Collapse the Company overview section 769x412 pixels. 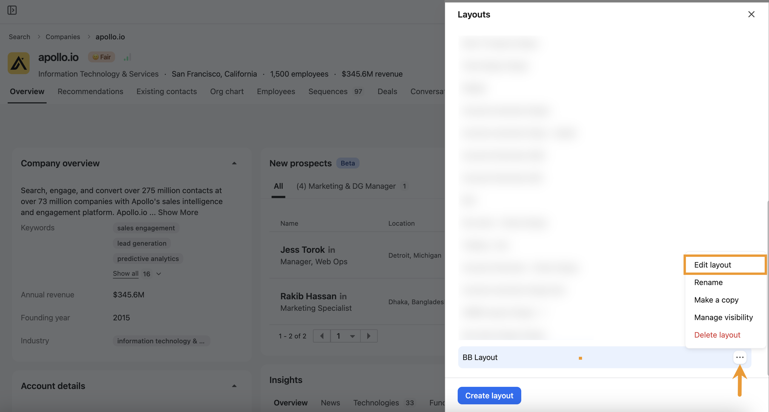coord(234,163)
